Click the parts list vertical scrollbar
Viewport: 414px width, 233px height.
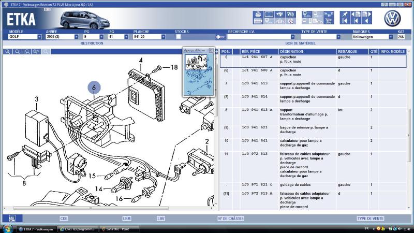409,135
